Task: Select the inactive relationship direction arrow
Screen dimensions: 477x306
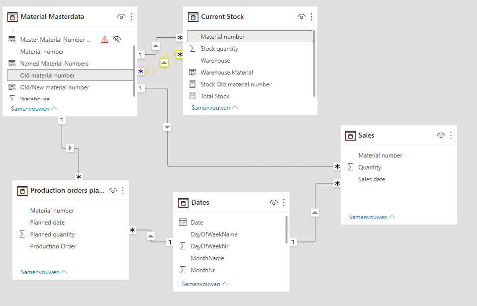Action: coord(164,63)
